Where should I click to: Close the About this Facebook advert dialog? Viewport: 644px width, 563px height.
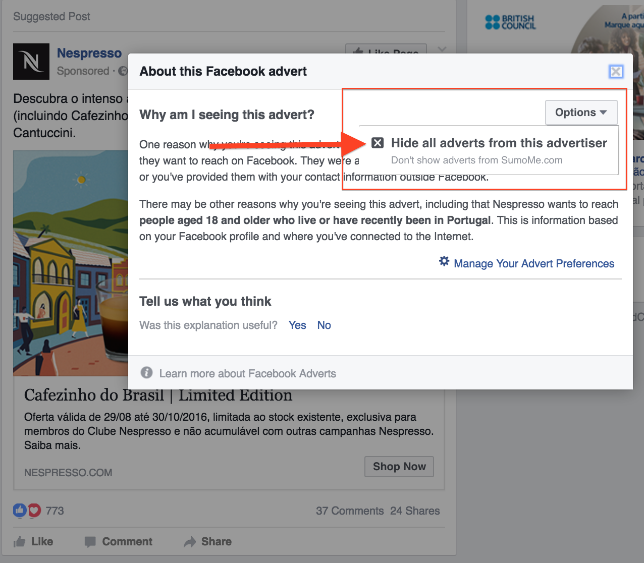[x=616, y=72]
